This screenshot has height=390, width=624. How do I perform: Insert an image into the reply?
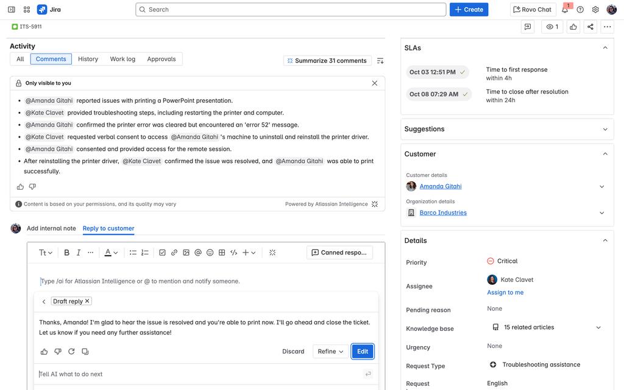[x=186, y=252]
